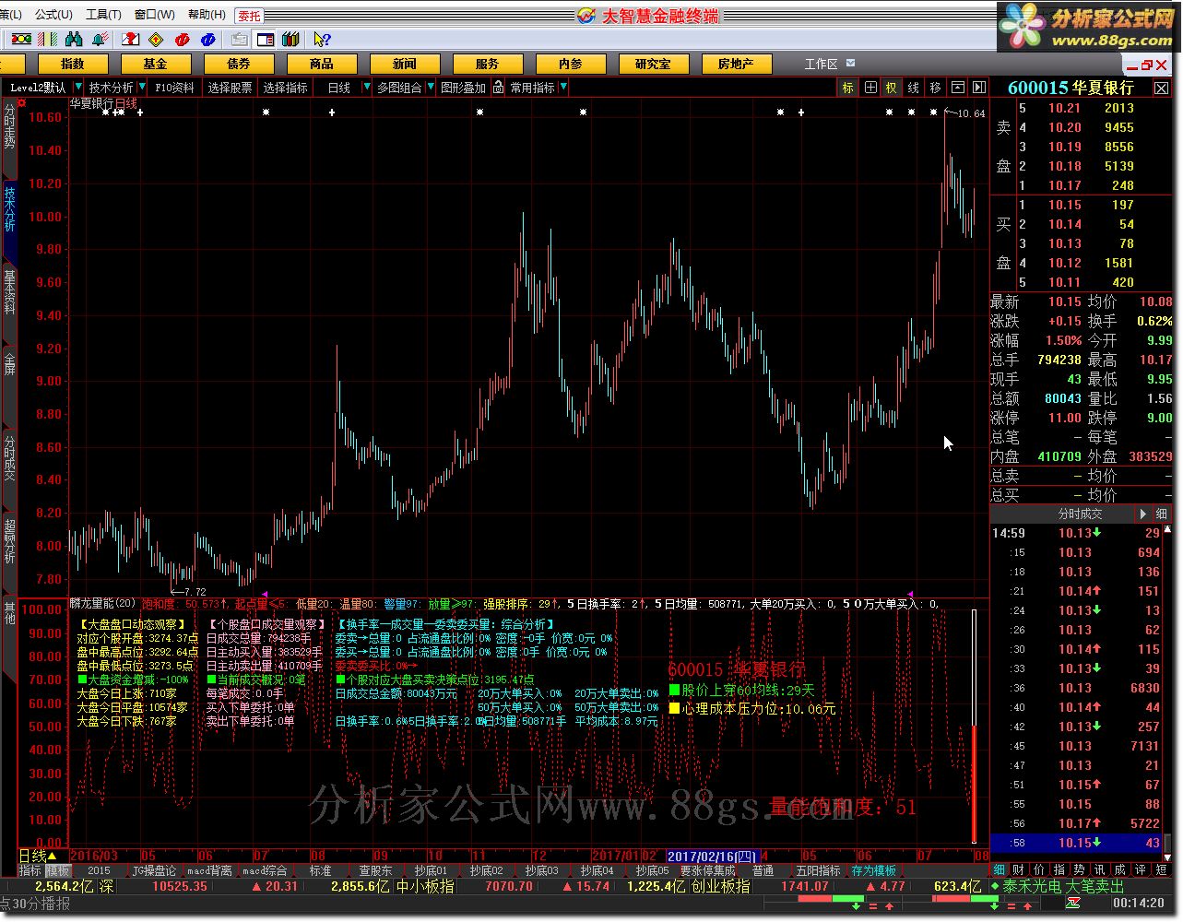Viewport: 1183px width, 922px height.
Task: Click the 新闻 category button
Action: [405, 64]
